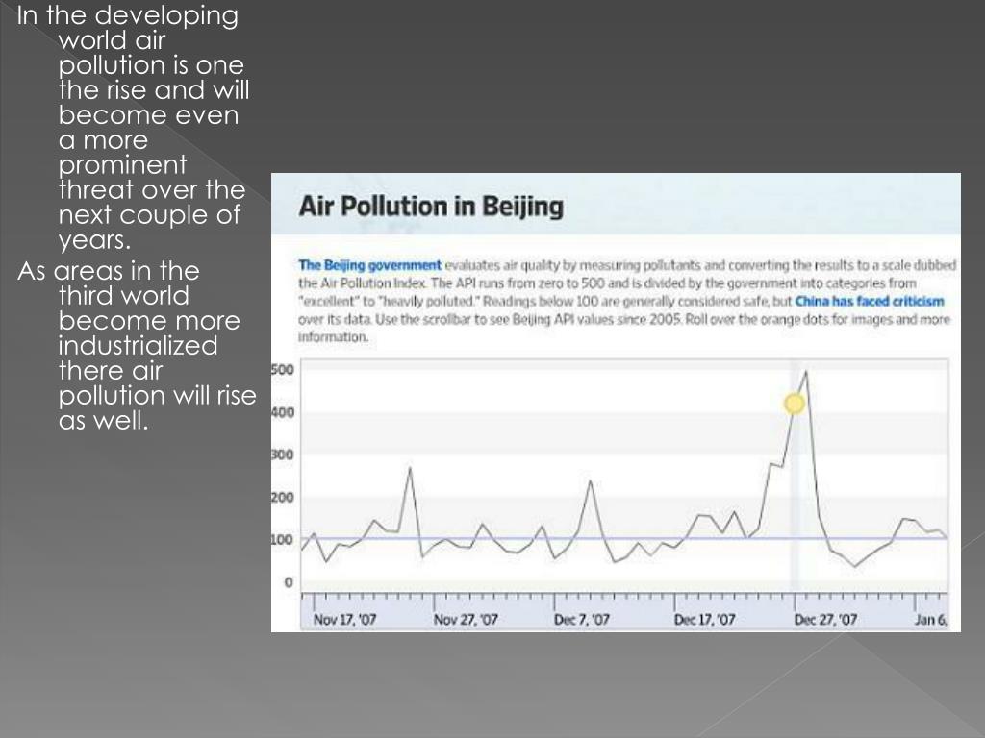Select the 'Nov 17, '07' axis label
Screen dimensions: 985x738
[x=344, y=620]
